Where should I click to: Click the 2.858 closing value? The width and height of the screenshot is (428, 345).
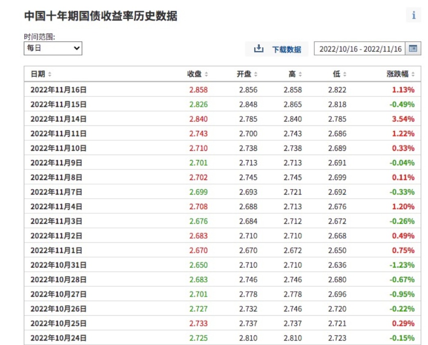pyautogui.click(x=198, y=90)
